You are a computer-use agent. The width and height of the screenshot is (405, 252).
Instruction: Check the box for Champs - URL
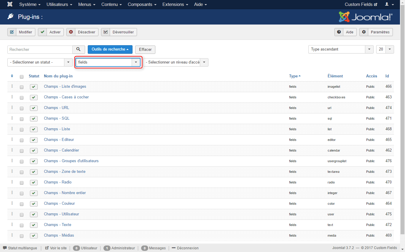coord(22,108)
